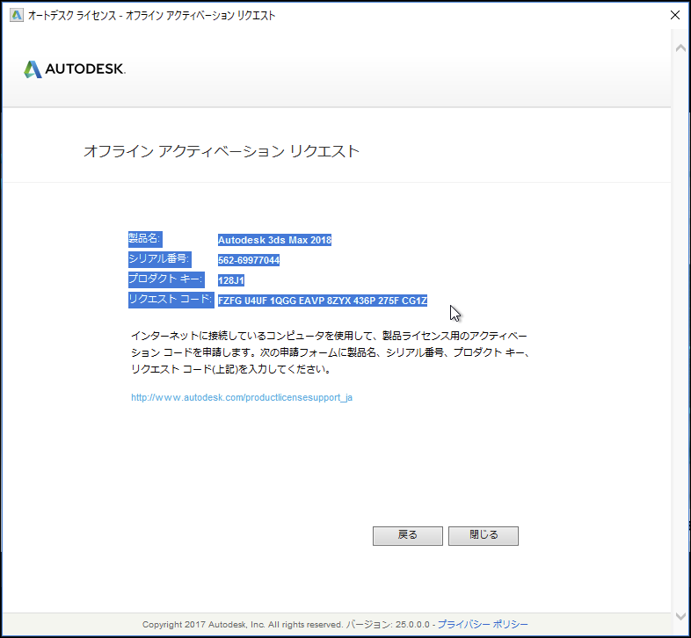
Task: Click the 戻る (Back) button
Action: coord(408,535)
